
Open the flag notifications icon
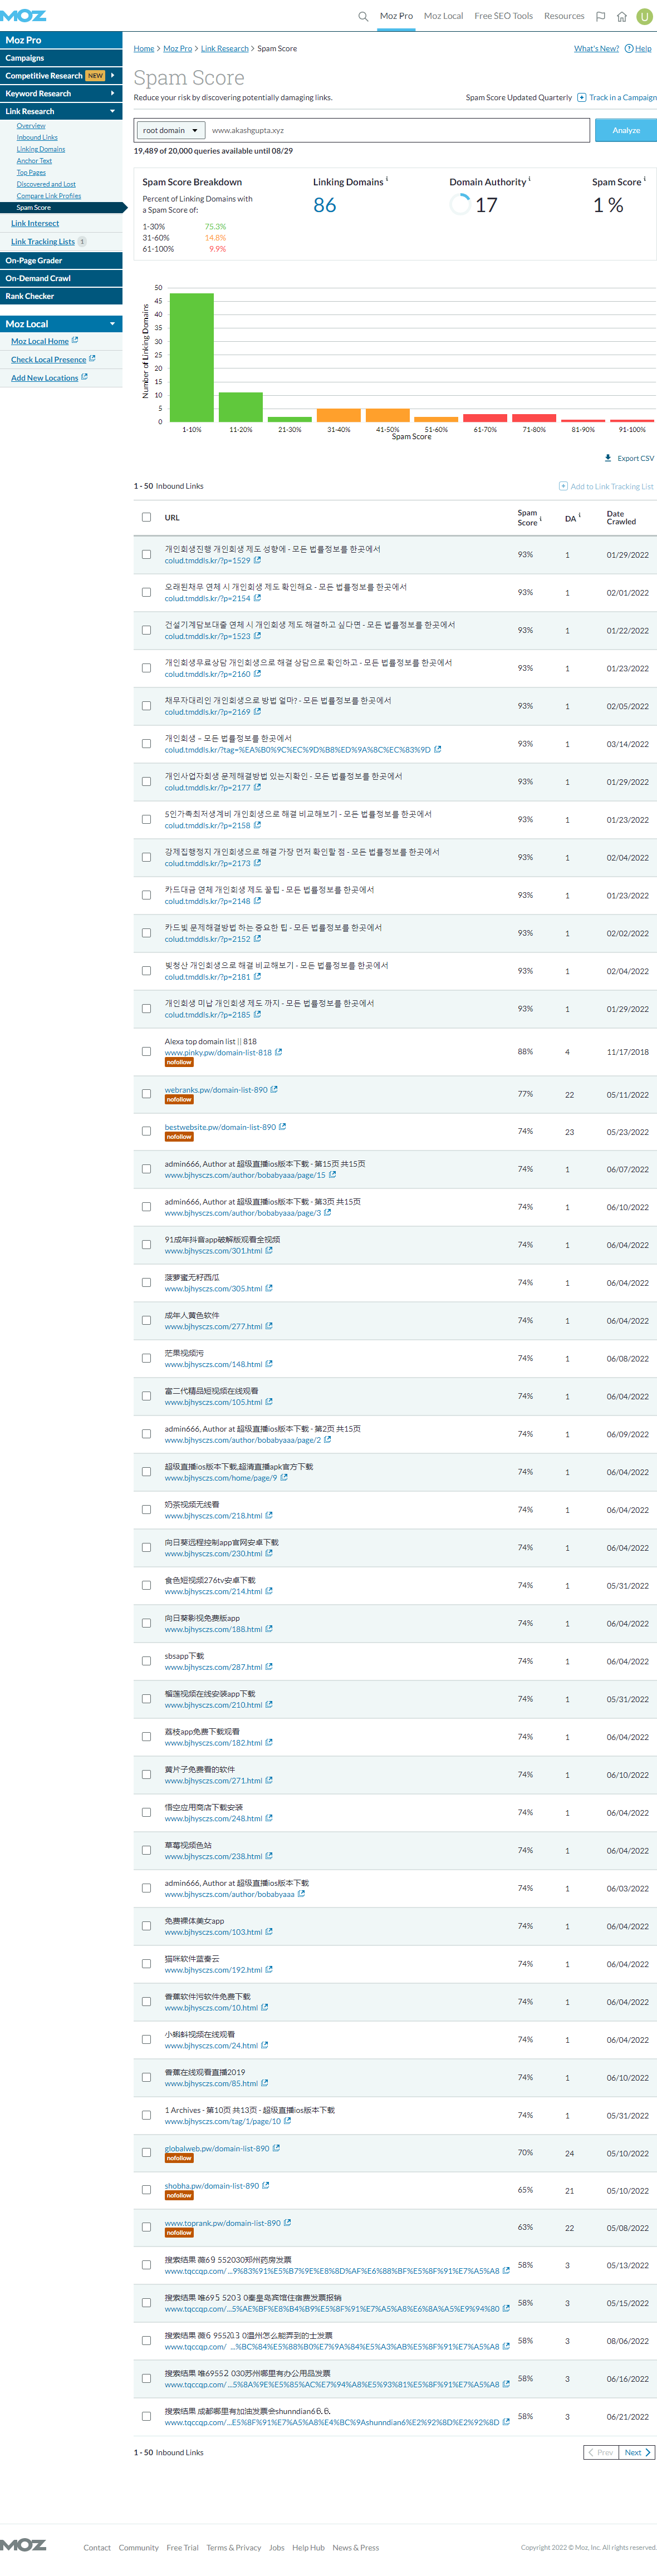600,16
